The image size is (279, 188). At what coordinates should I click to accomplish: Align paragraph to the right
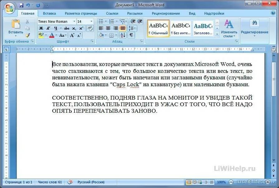point(115,28)
